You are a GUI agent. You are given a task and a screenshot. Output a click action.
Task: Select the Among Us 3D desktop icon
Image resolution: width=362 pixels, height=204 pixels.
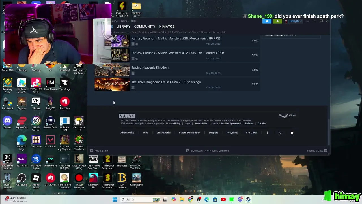click(93, 181)
